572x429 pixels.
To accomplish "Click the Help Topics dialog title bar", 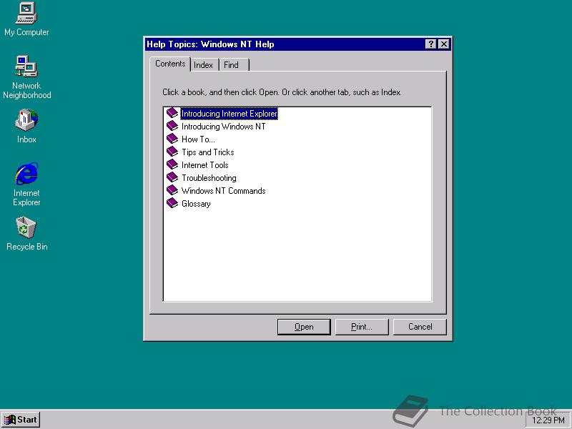I will pos(285,44).
